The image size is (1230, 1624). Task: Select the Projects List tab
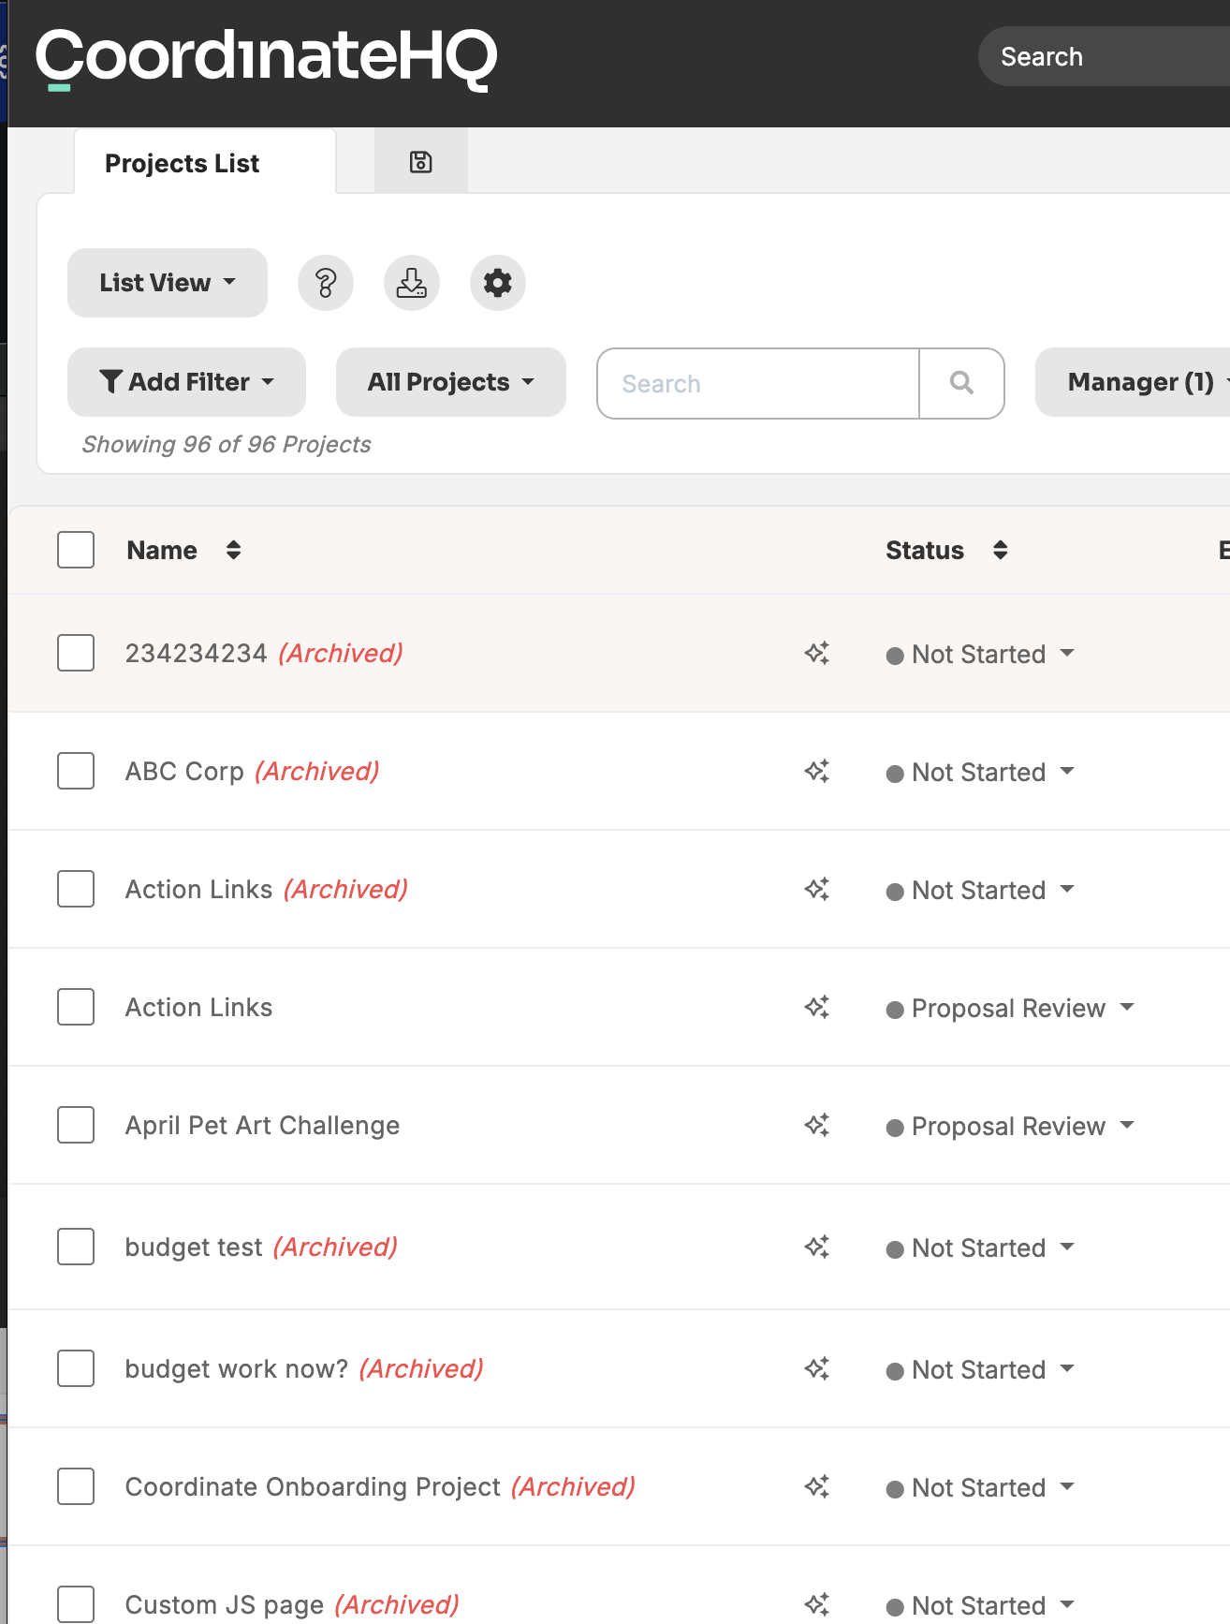click(x=205, y=163)
